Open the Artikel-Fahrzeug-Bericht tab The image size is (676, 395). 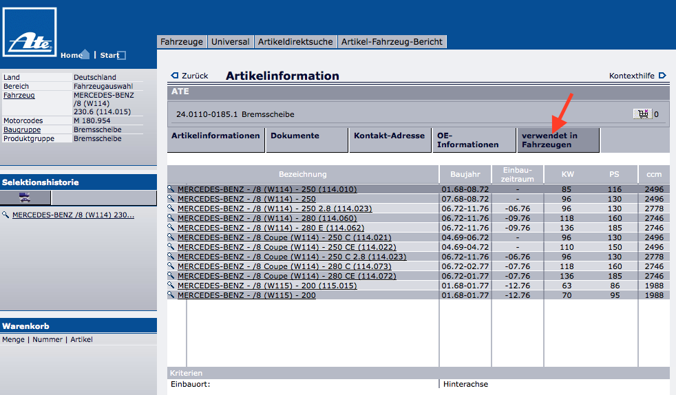tap(392, 42)
